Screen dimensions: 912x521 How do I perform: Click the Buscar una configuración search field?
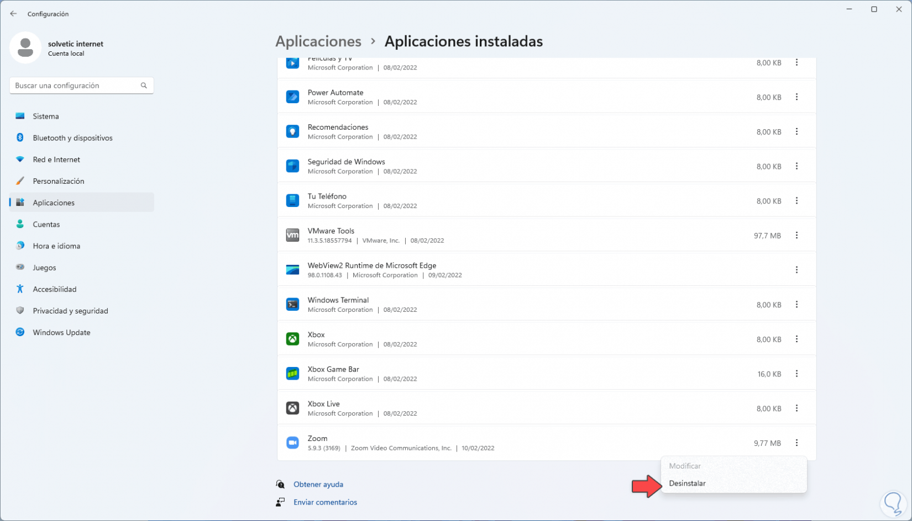(76, 86)
